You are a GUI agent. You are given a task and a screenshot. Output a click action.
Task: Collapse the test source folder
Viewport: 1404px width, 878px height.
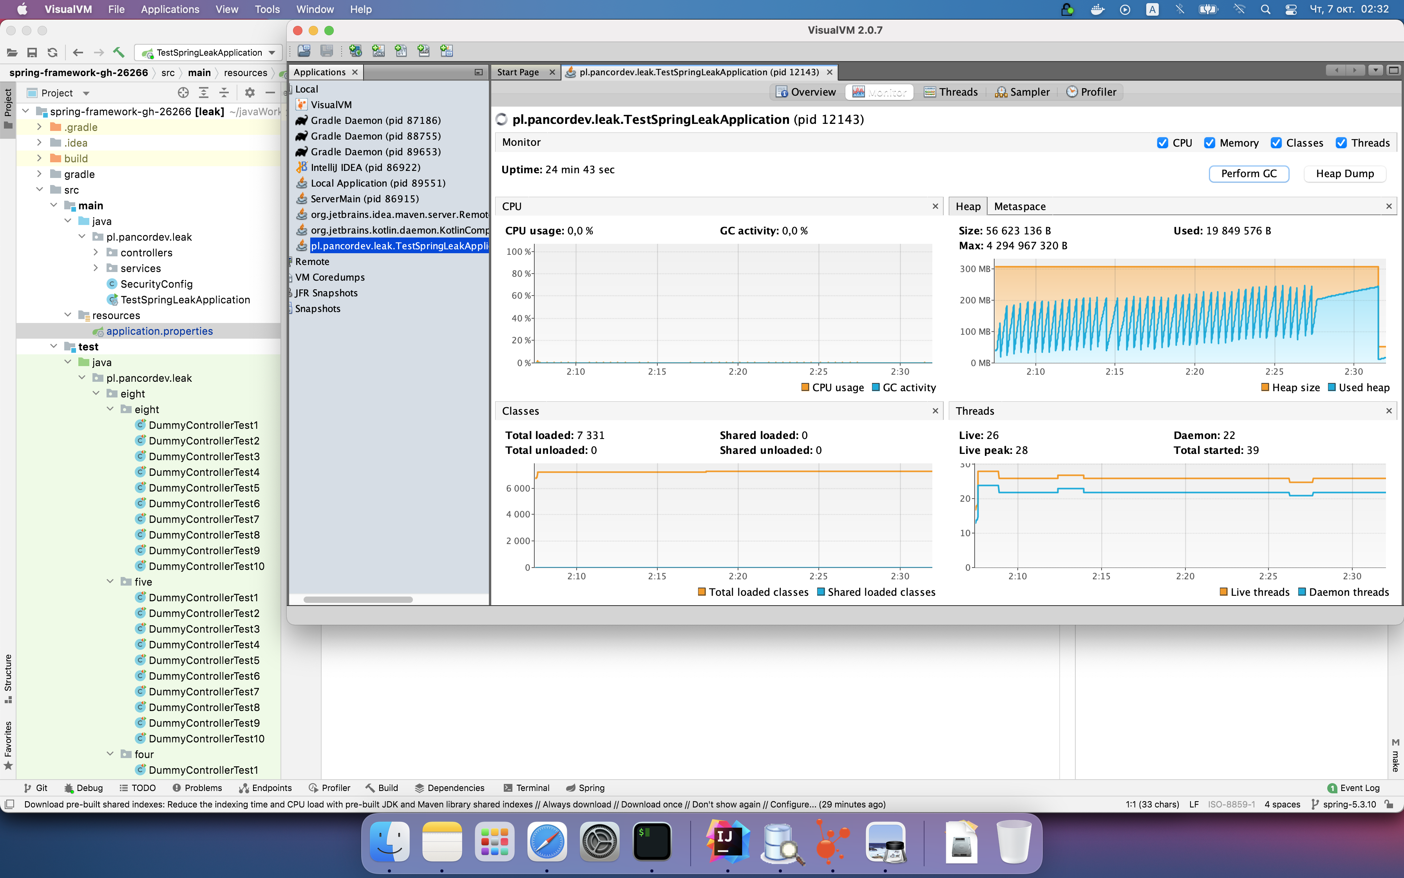tap(53, 346)
